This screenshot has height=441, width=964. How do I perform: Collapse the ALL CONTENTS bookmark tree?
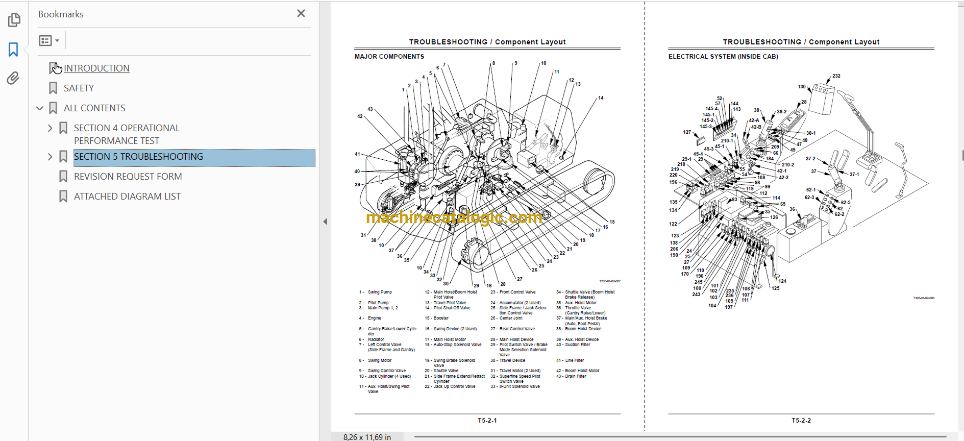coord(40,108)
